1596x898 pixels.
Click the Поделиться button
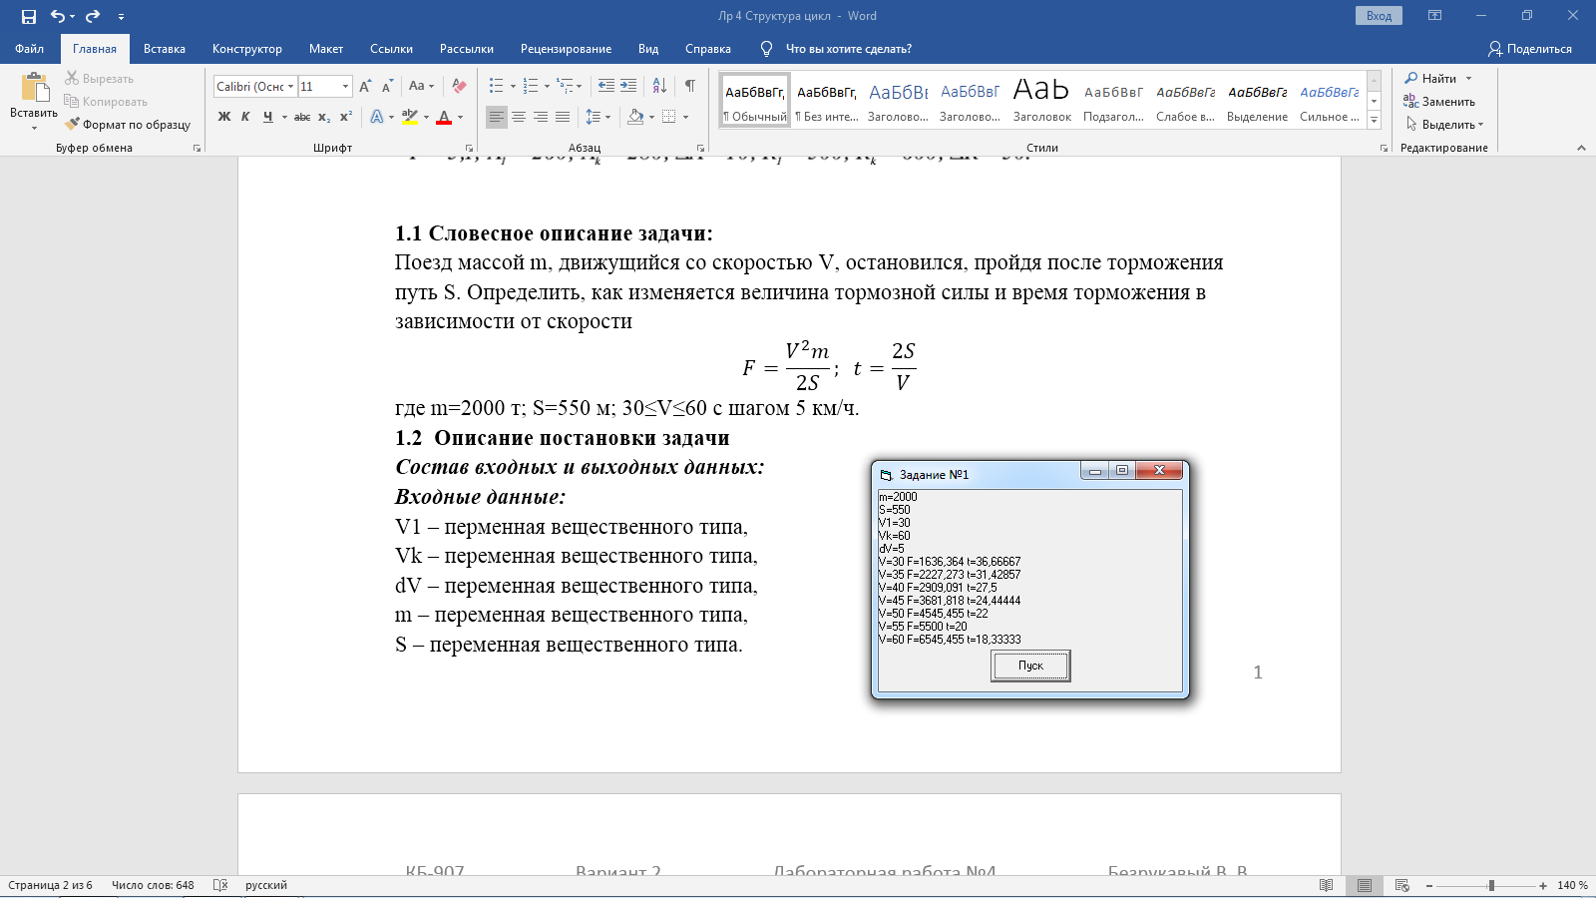pyautogui.click(x=1530, y=49)
